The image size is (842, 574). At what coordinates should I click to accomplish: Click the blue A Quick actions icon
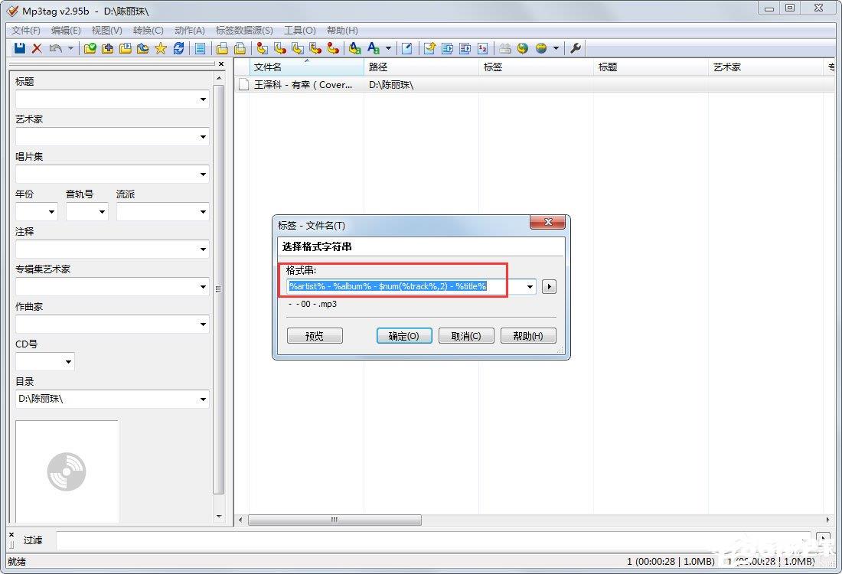click(x=374, y=48)
